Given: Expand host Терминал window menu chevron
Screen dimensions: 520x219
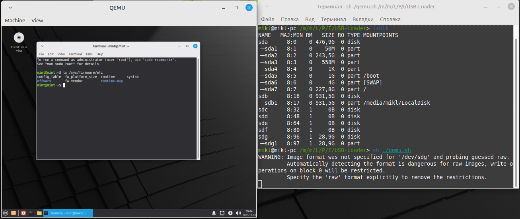Looking at the screenshot, I should (x=267, y=6).
